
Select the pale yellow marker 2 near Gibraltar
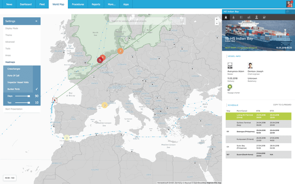[x=67, y=138]
